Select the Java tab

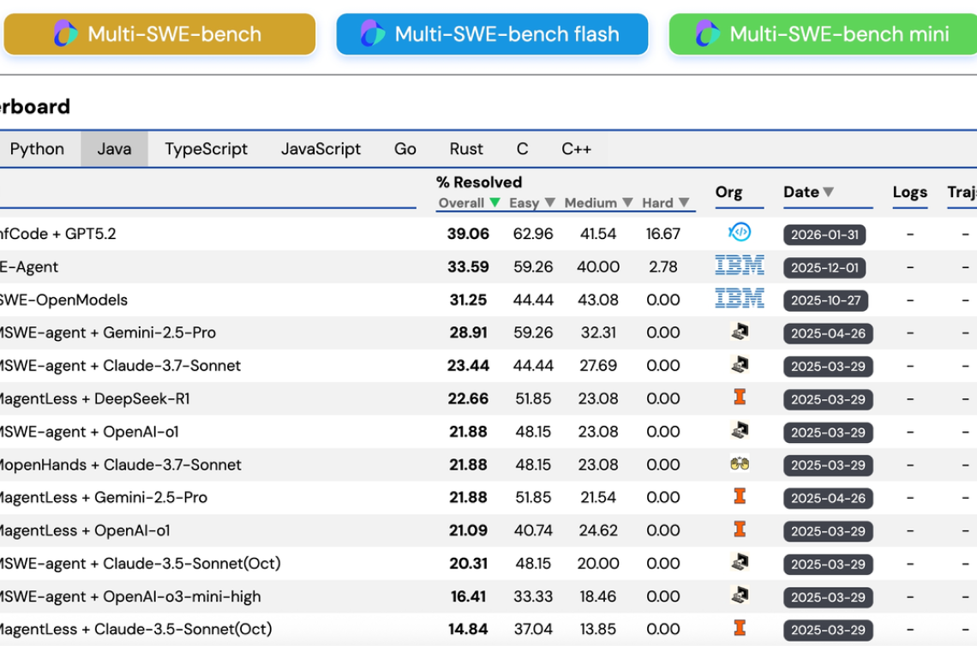pos(114,149)
